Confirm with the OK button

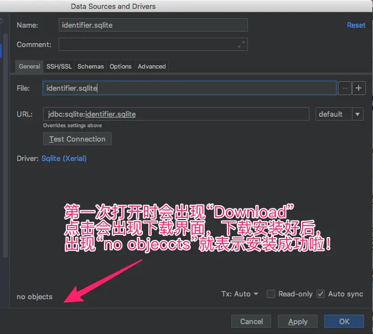click(344, 321)
